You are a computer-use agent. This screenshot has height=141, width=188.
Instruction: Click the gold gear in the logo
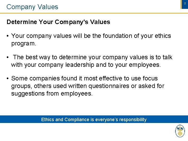coord(180,133)
